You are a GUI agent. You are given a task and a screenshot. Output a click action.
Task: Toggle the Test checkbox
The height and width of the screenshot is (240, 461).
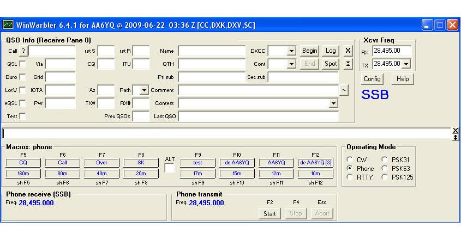click(x=22, y=116)
